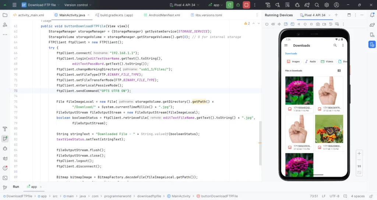Open the Run tool window icon
Image resolution: width=377 pixels, height=200 pixels.
coord(5,139)
